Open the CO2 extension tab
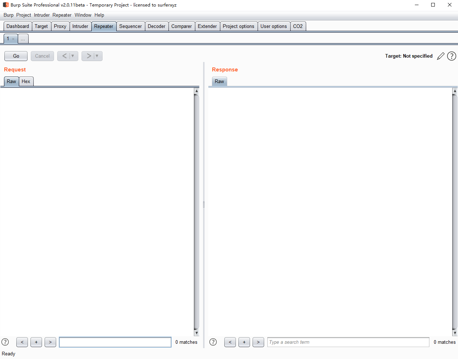 pos(298,26)
